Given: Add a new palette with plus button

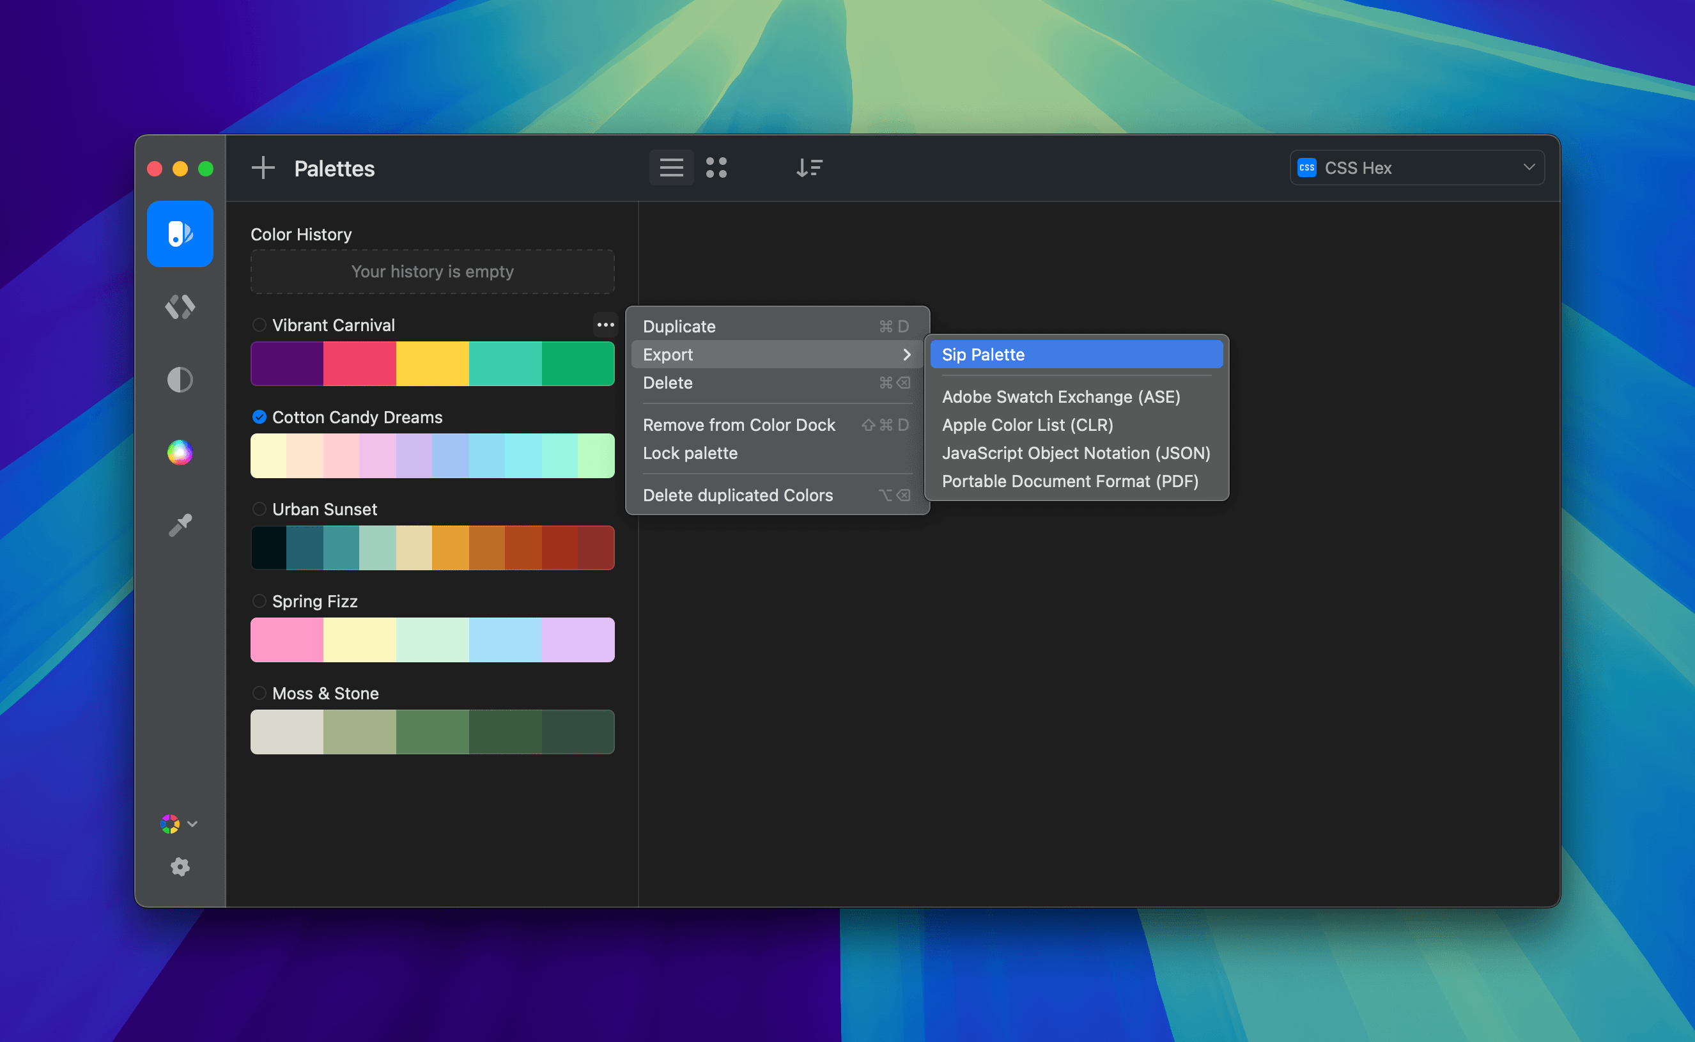Looking at the screenshot, I should [263, 167].
